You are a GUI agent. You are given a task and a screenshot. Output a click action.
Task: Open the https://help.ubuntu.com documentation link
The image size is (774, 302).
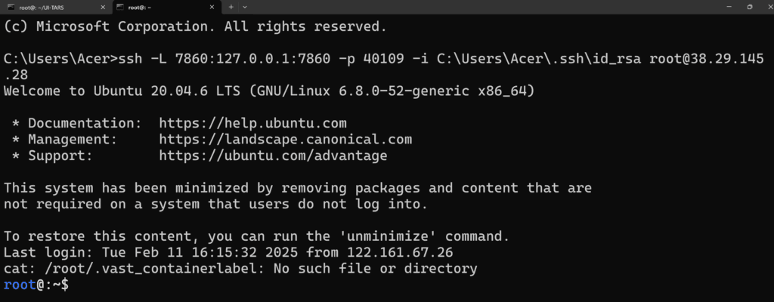coord(252,123)
